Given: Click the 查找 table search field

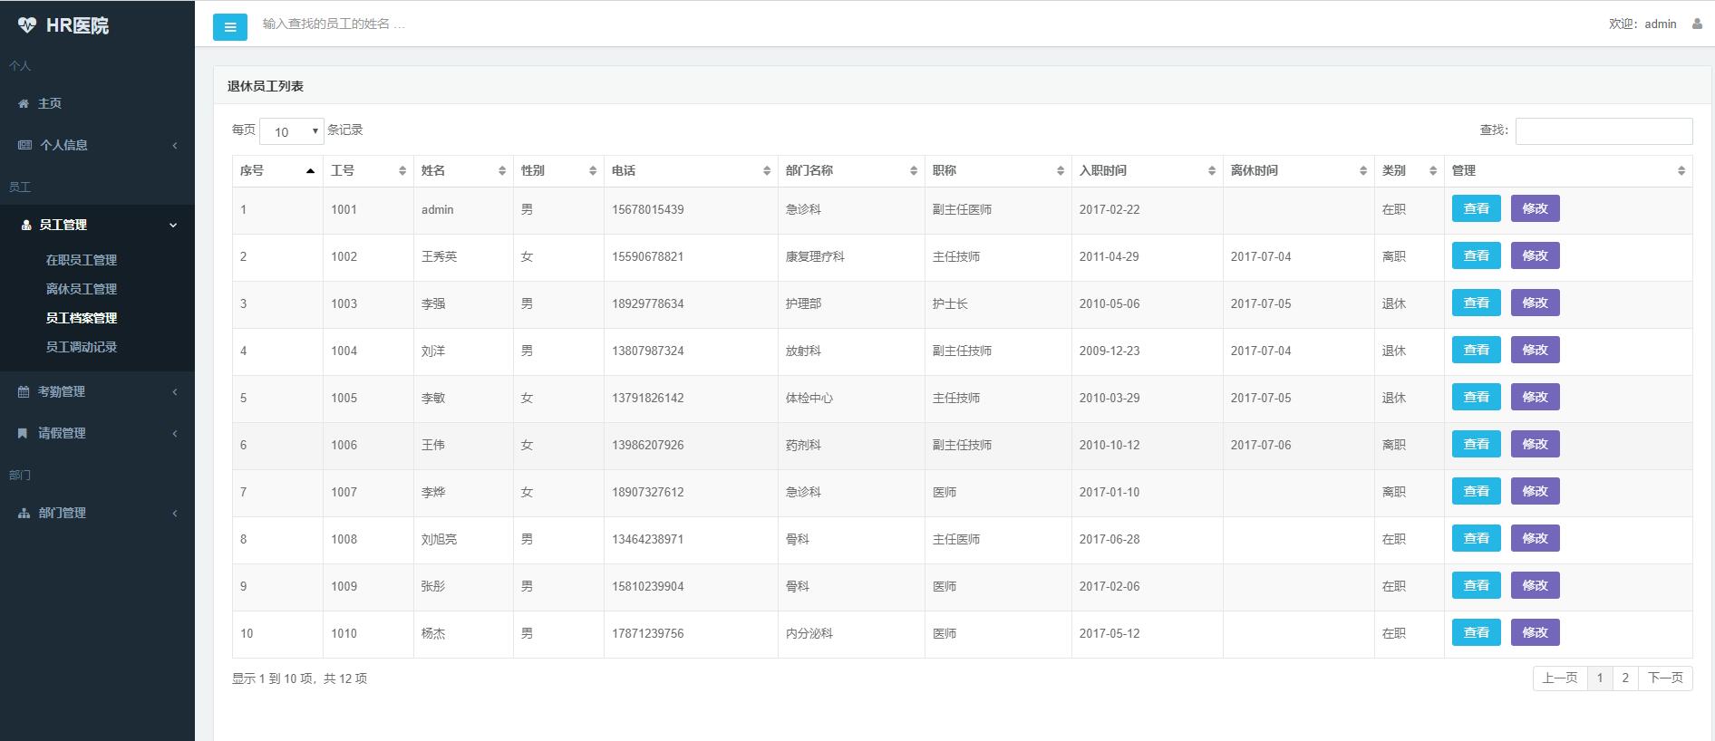Looking at the screenshot, I should 1604,131.
